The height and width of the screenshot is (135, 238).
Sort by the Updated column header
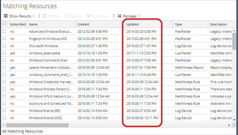[132, 24]
